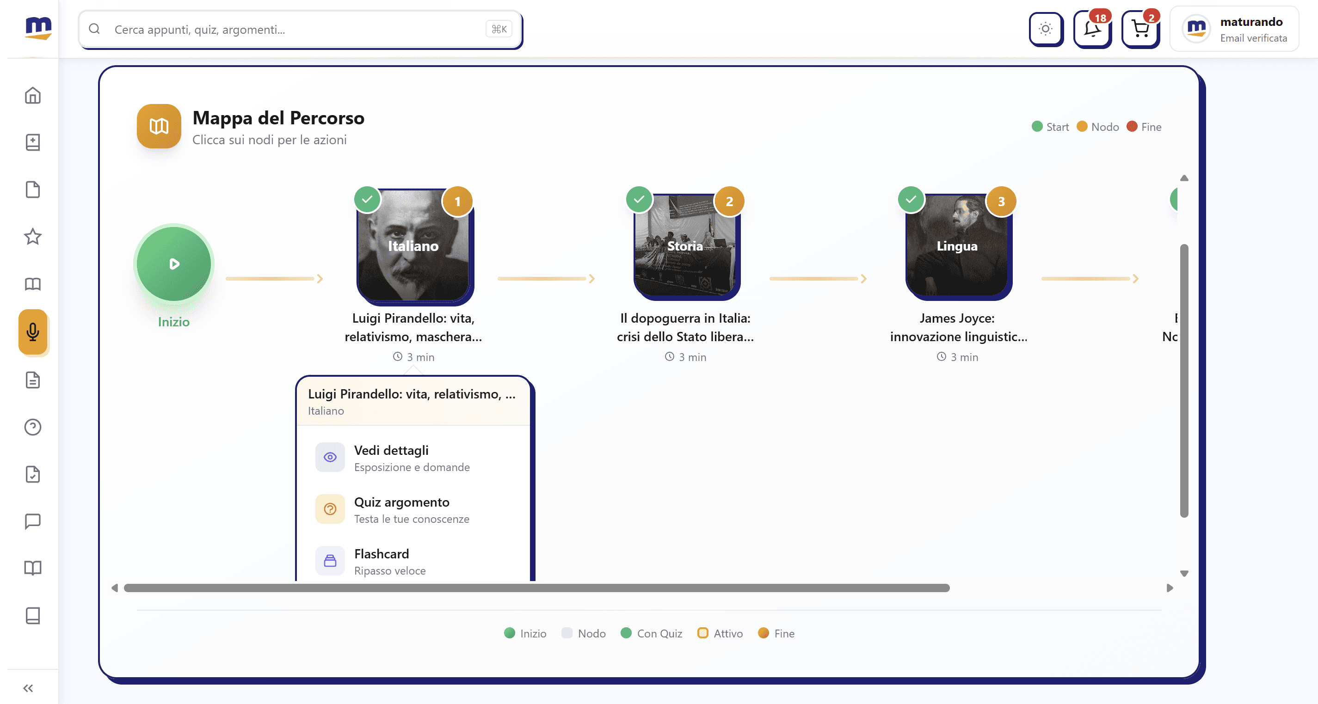The image size is (1318, 704).
Task: Click the number 2 badge on Storia node
Action: click(730, 202)
